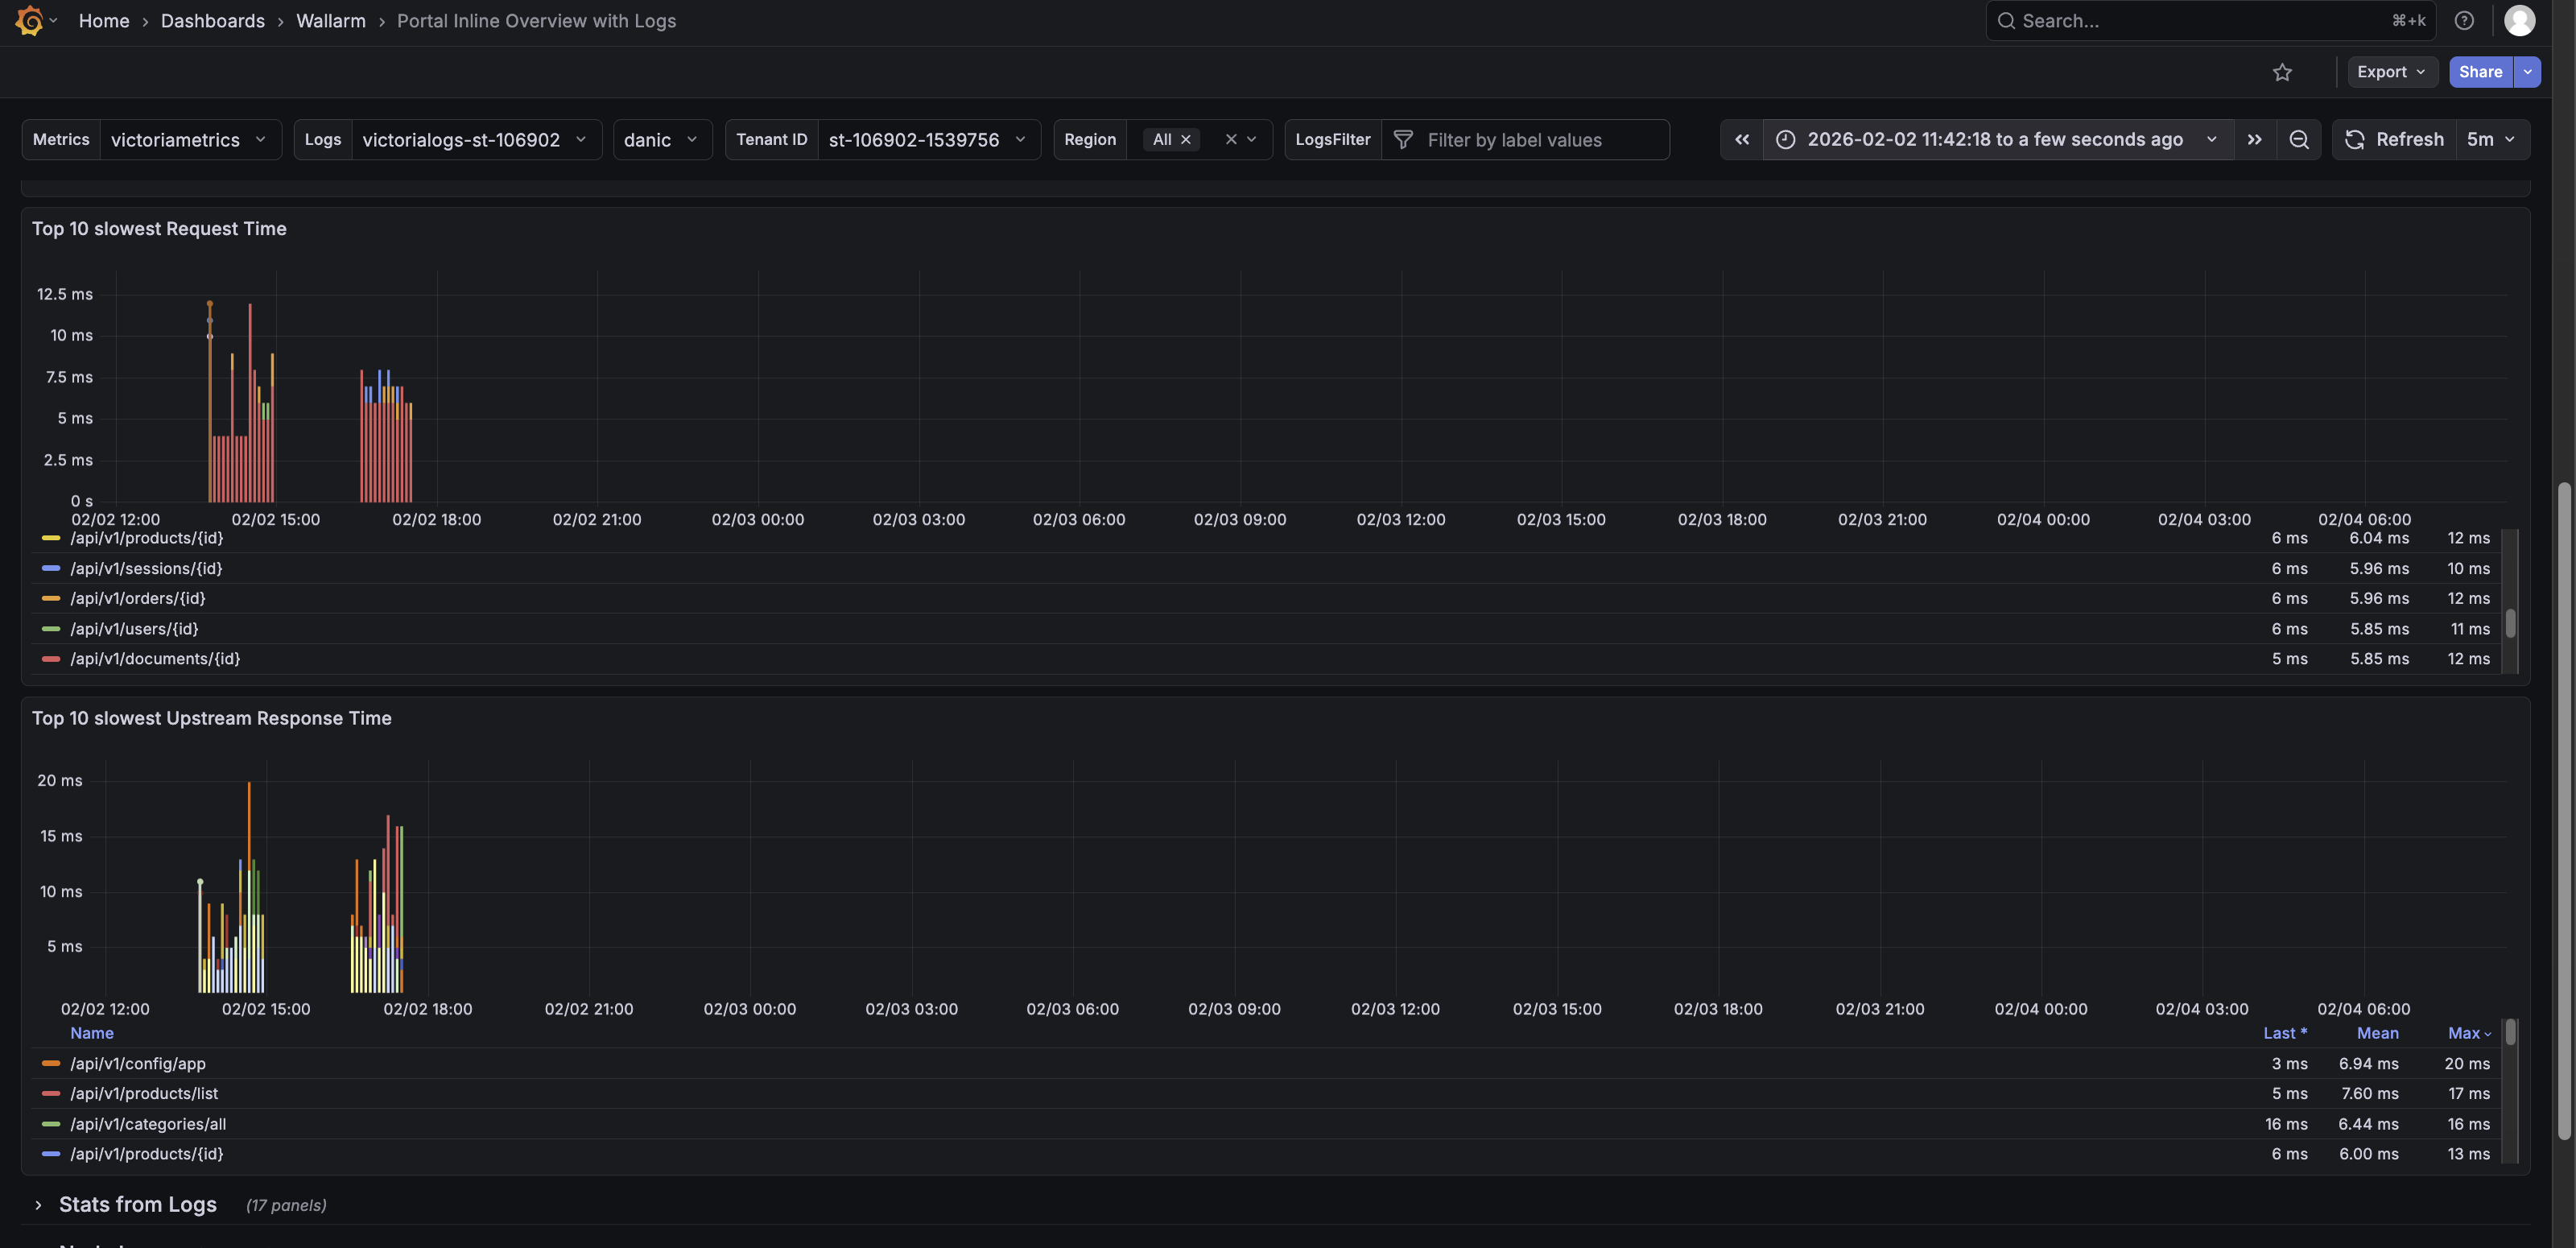Star this dashboard as favorite
2576x1248 pixels.
(x=2282, y=72)
